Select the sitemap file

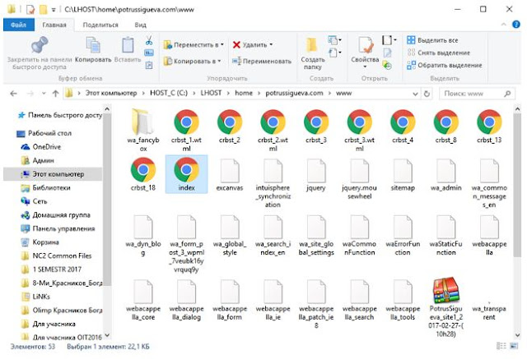click(403, 175)
